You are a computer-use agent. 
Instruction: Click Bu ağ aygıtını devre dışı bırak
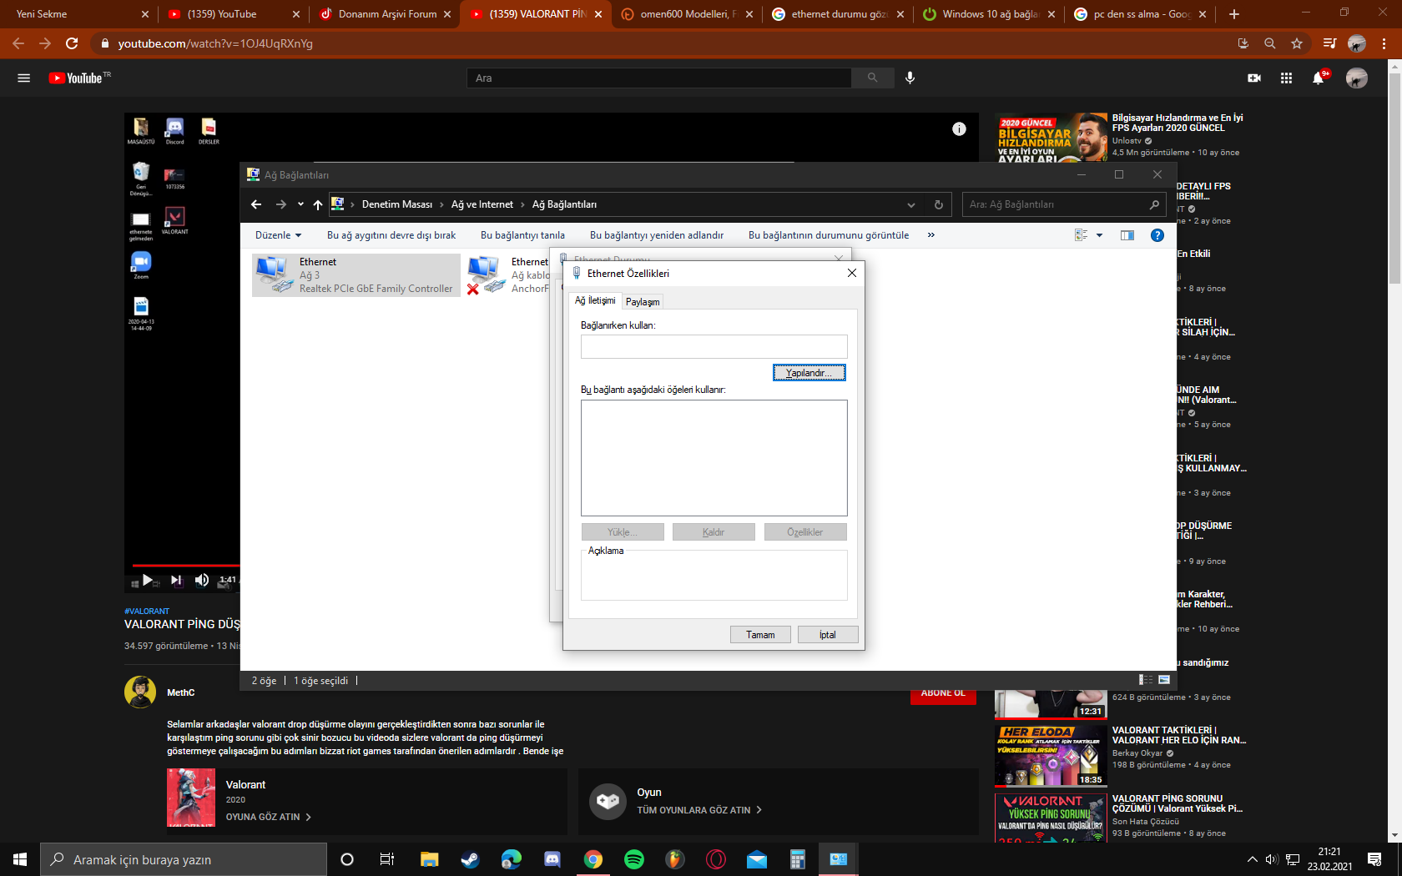(391, 235)
